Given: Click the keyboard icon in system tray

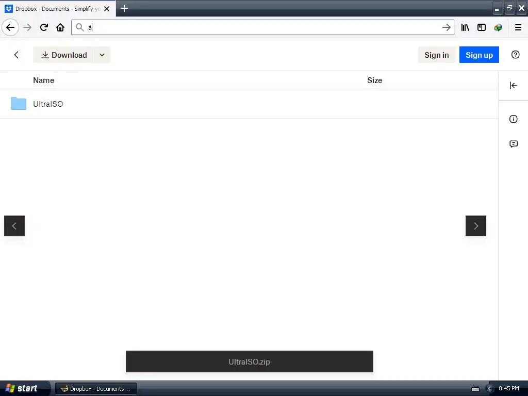Looking at the screenshot, I should pos(475,389).
